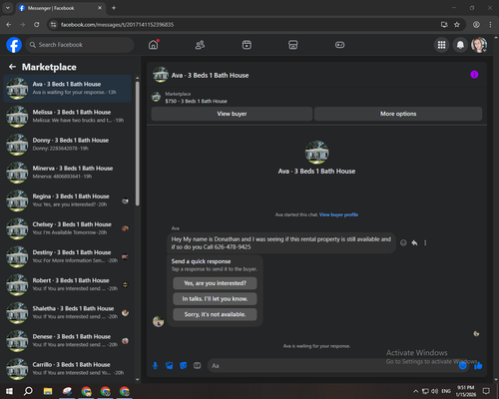This screenshot has width=499, height=399.
Task: Go to the Home feed icon
Action: (154, 45)
